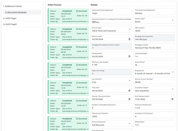Viewport: 178px width, 131px height.
Task: Click the Name (Authorized Signatory) field
Action: [x=111, y=12]
